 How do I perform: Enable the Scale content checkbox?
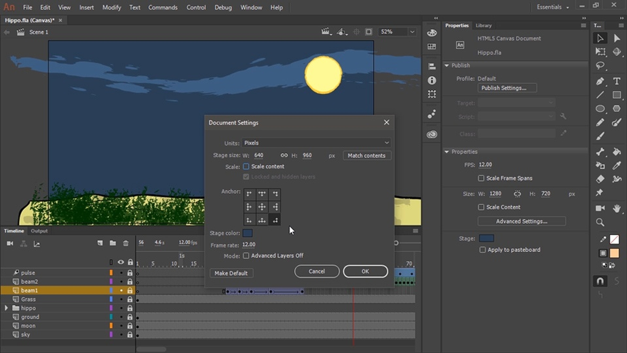tap(246, 166)
